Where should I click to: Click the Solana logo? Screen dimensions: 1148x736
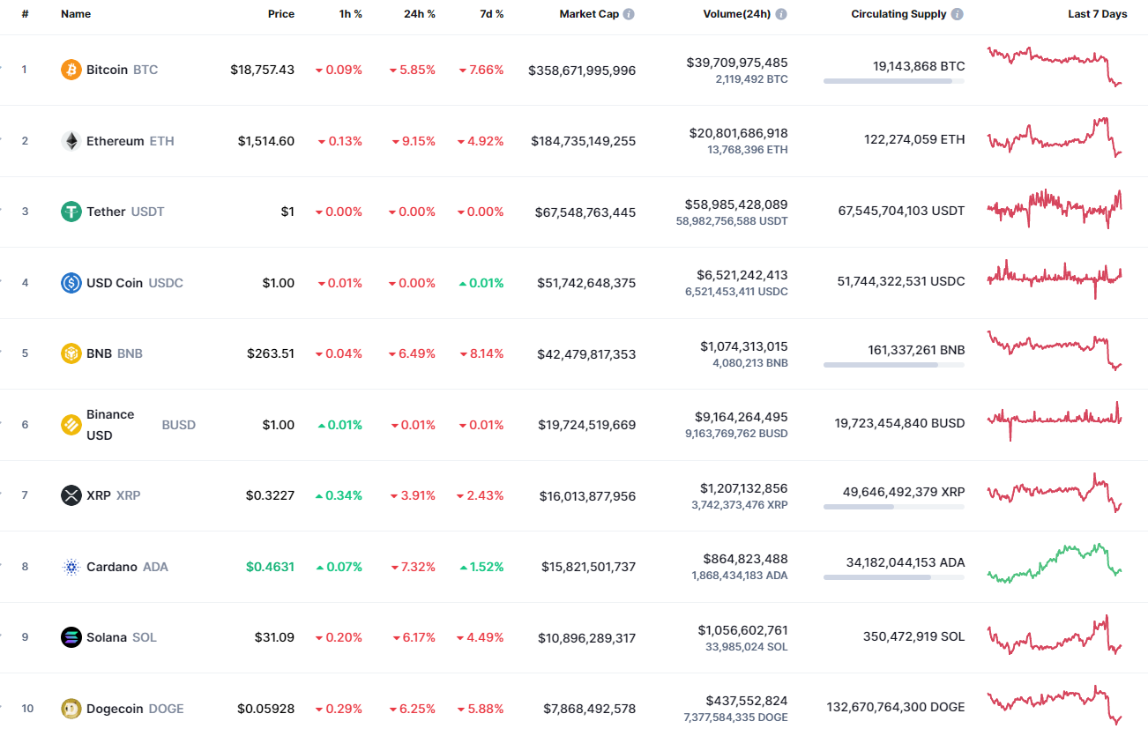[69, 636]
